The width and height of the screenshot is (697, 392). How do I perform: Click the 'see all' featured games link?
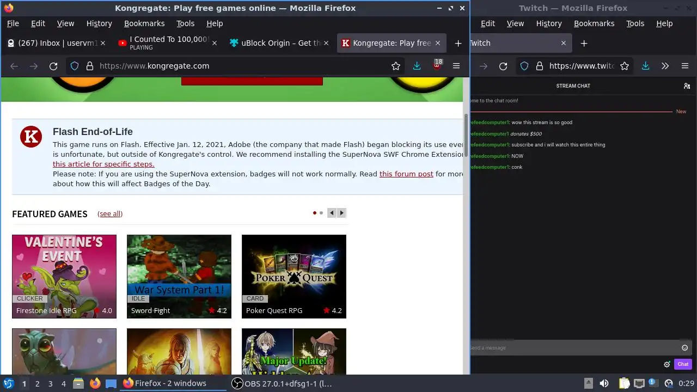pos(110,214)
